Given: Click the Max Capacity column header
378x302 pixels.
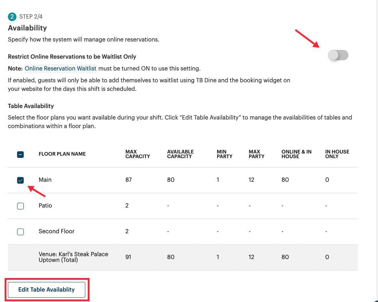Looking at the screenshot, I should 138,154.
